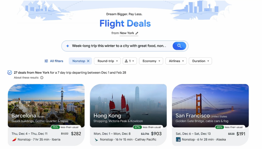Click the Alaska airline logo

[x=178, y=140]
